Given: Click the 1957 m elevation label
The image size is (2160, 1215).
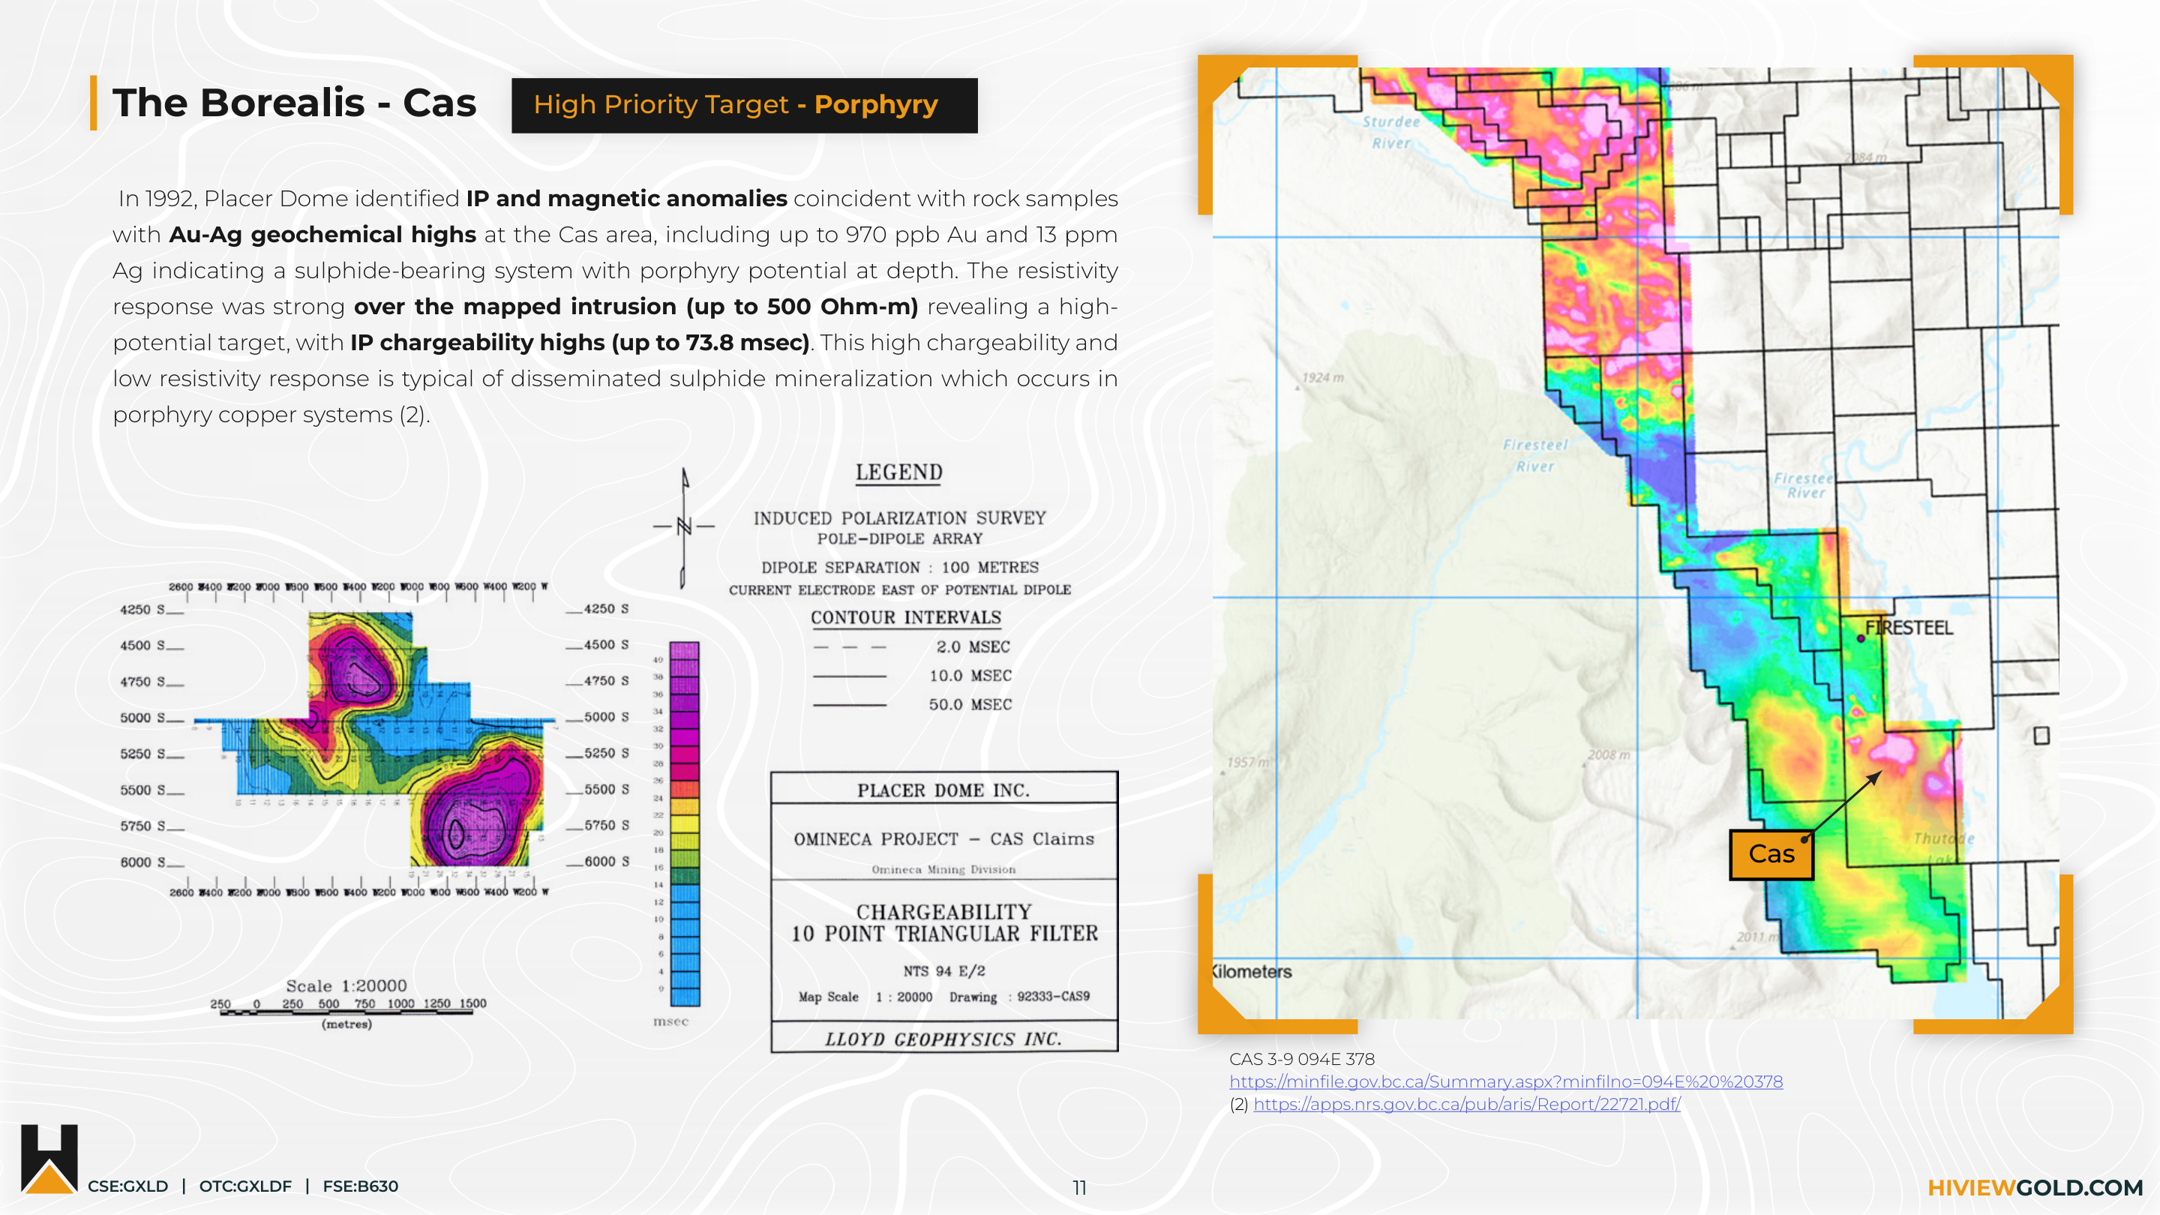Looking at the screenshot, I should point(1249,762).
